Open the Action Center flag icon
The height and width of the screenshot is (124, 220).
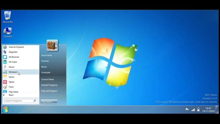point(187,110)
